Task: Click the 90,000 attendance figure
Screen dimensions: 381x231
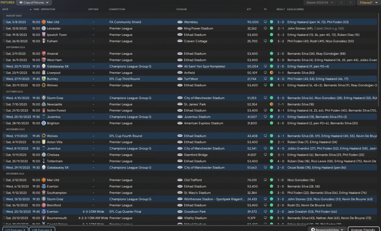Action: tap(253, 22)
